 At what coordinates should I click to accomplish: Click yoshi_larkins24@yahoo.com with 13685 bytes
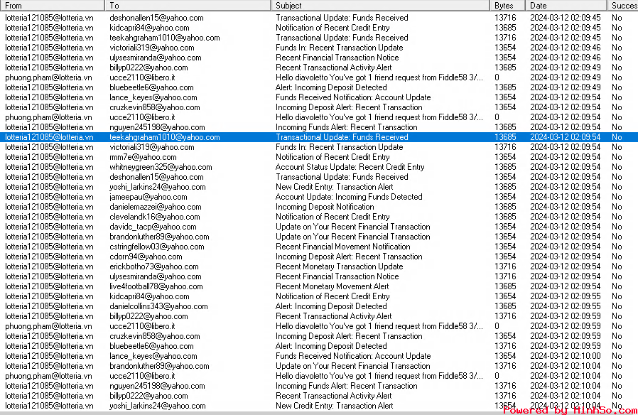(158, 187)
